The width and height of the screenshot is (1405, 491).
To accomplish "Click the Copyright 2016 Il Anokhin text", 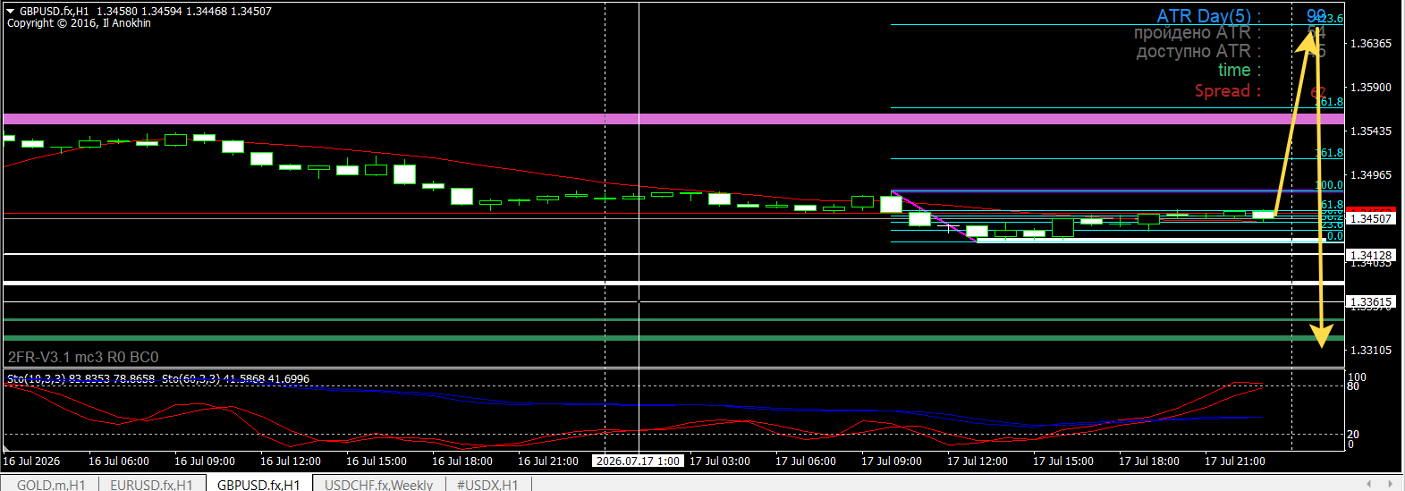I will tap(79, 23).
